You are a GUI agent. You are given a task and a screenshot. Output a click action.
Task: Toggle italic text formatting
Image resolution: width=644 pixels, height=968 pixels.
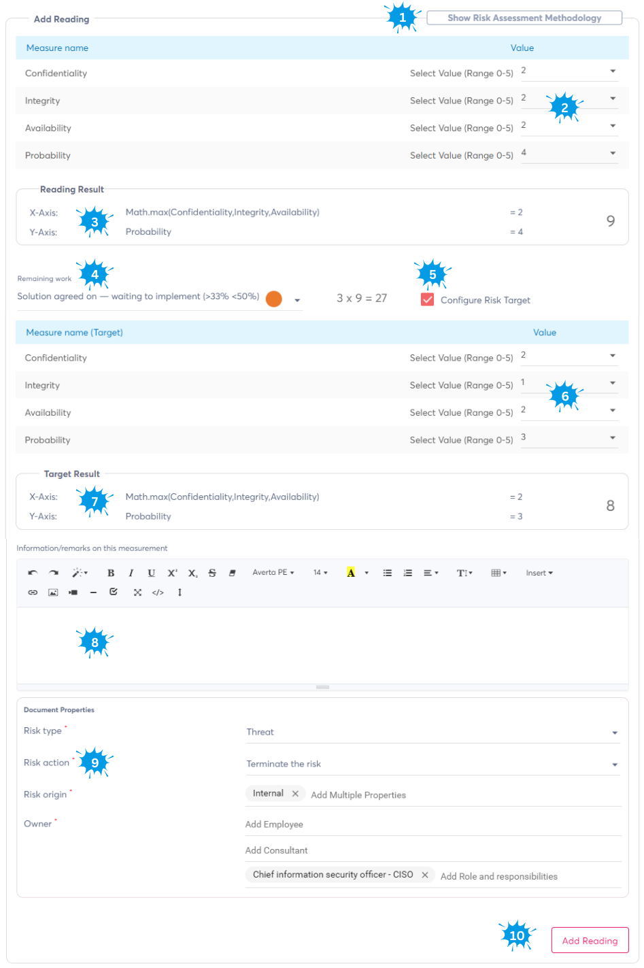(131, 573)
